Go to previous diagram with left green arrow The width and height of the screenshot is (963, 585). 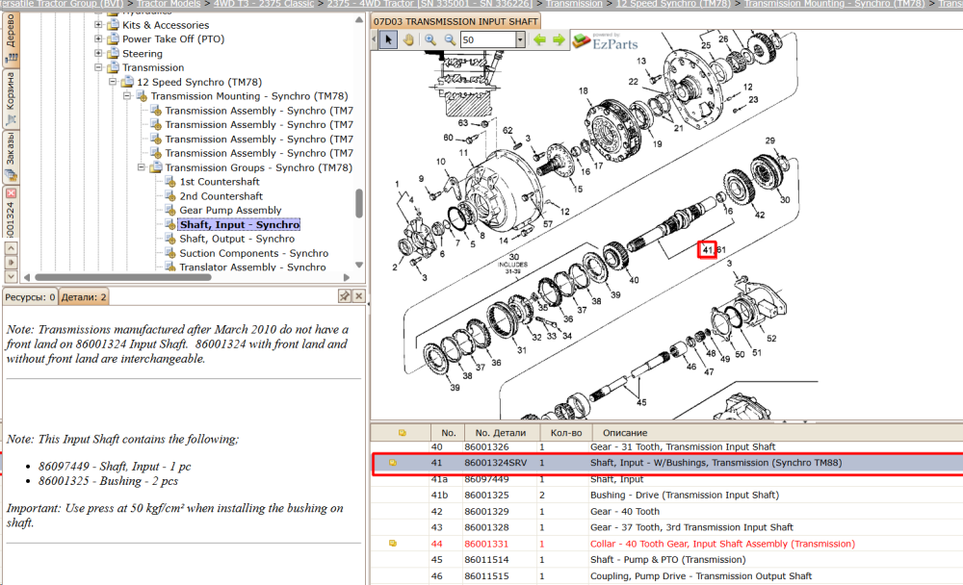[x=539, y=39]
